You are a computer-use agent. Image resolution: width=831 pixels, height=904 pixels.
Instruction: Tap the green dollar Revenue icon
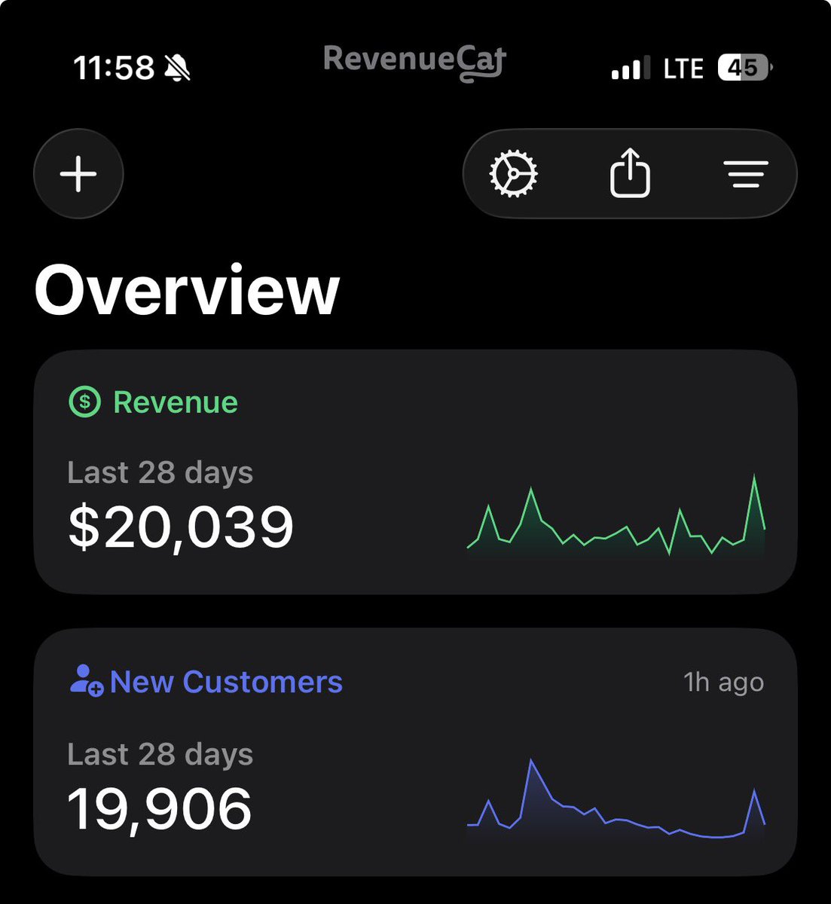[x=84, y=402]
